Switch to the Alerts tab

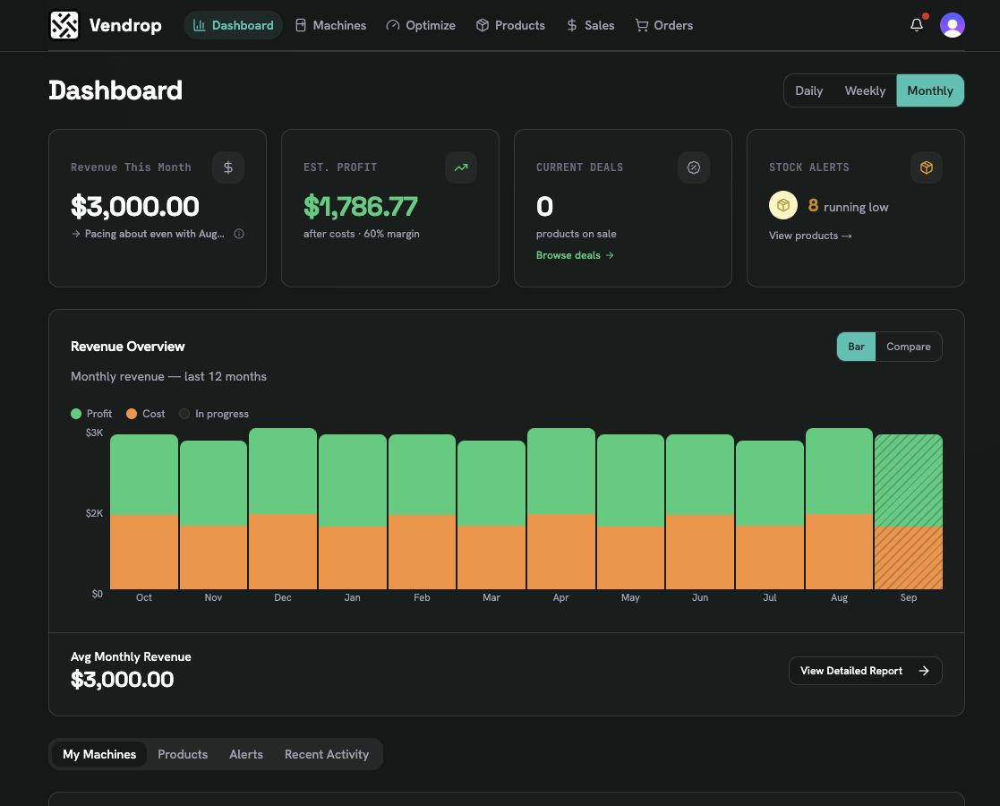(246, 754)
